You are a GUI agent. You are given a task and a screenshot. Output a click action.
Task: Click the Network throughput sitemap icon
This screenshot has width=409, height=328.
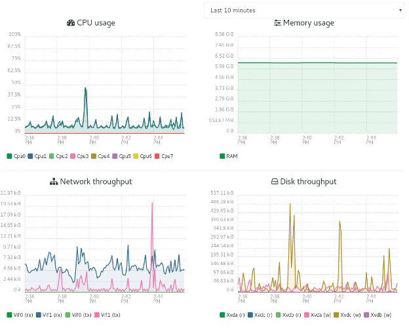tap(54, 182)
